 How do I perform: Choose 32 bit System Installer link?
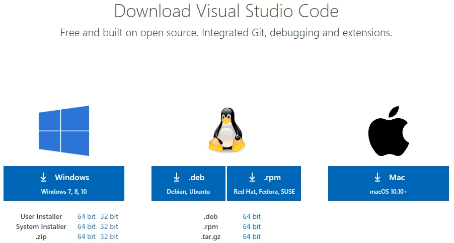109,226
